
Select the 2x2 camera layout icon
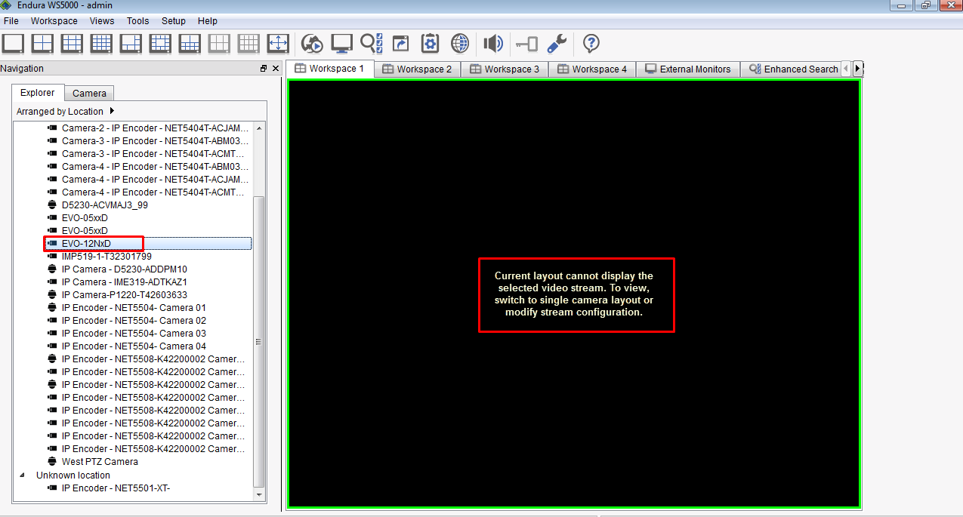click(42, 44)
